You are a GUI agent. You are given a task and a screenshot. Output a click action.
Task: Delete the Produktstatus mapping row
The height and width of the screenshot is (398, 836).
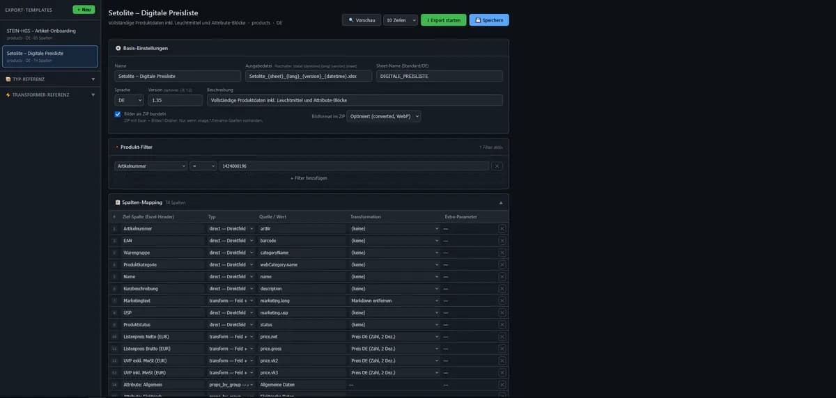pyautogui.click(x=502, y=324)
